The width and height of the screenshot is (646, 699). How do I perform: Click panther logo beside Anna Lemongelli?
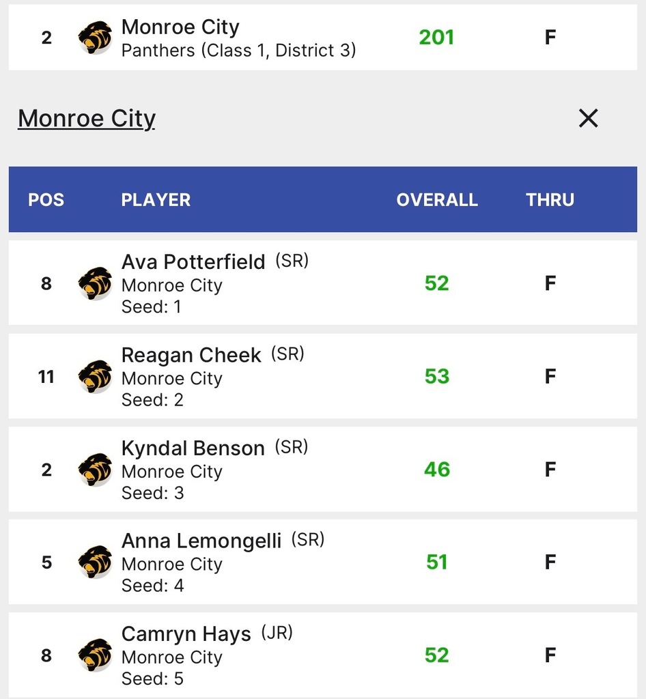[x=94, y=562]
